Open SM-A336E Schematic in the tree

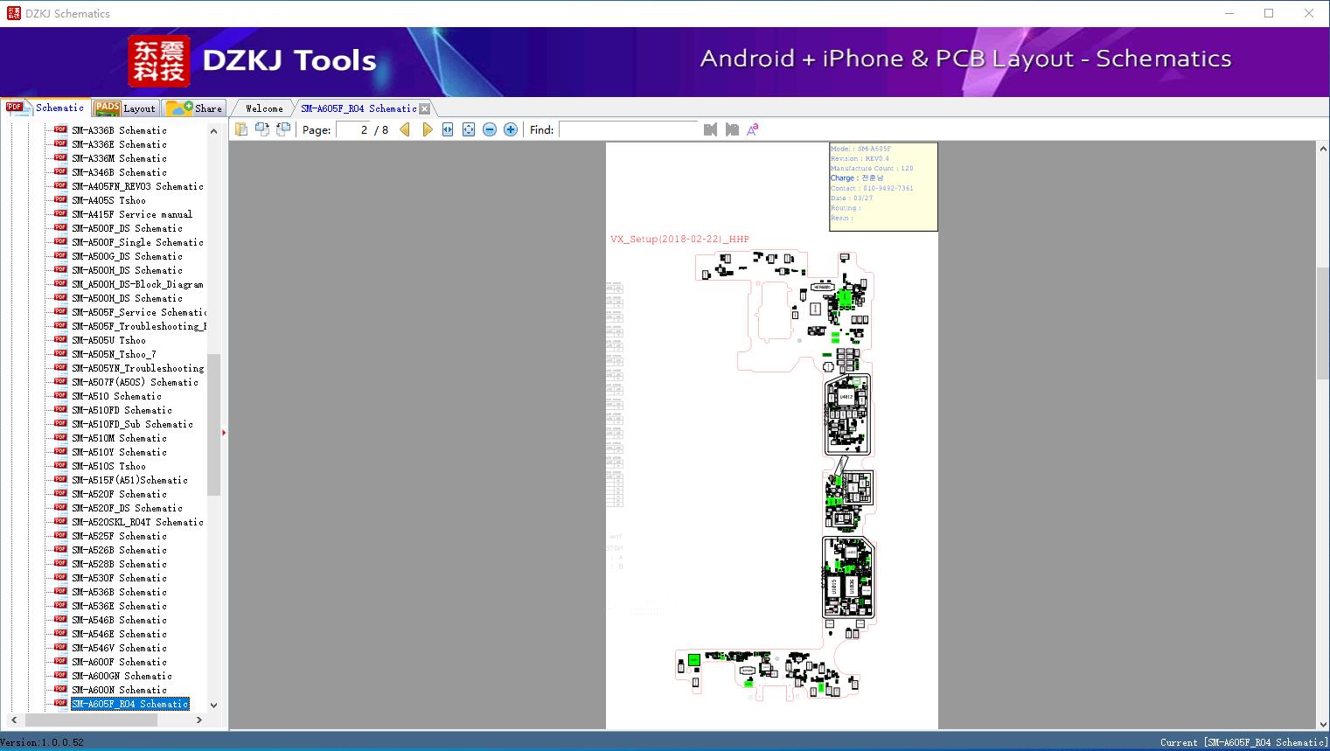[119, 144]
